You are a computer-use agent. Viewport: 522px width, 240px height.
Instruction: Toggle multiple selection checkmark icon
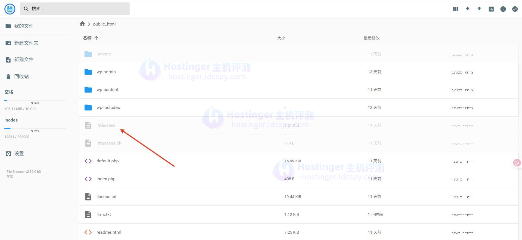click(x=515, y=9)
